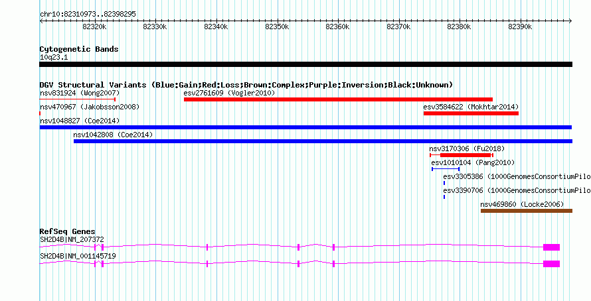Select the large last exon of NM_207372
Image resolution: width=591 pixels, height=301 pixels.
(551, 247)
